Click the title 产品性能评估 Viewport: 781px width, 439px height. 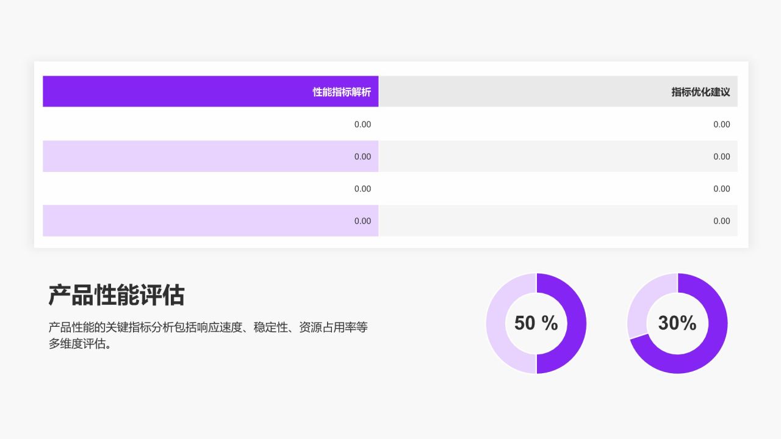point(116,295)
